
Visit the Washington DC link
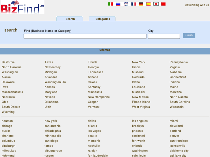tap(55, 82)
